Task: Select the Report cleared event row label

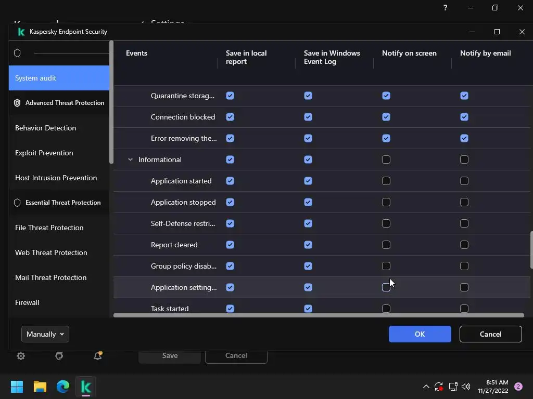Action: (x=174, y=245)
